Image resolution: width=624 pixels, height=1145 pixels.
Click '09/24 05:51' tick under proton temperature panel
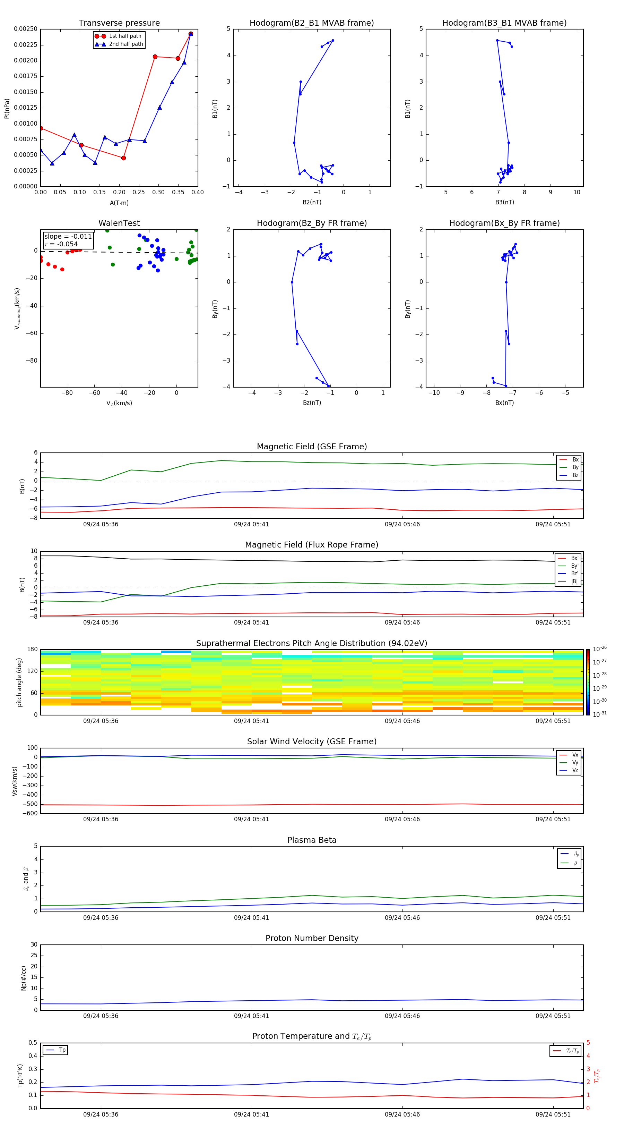click(x=553, y=1114)
